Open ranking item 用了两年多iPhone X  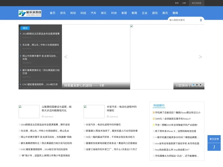coord(176,131)
